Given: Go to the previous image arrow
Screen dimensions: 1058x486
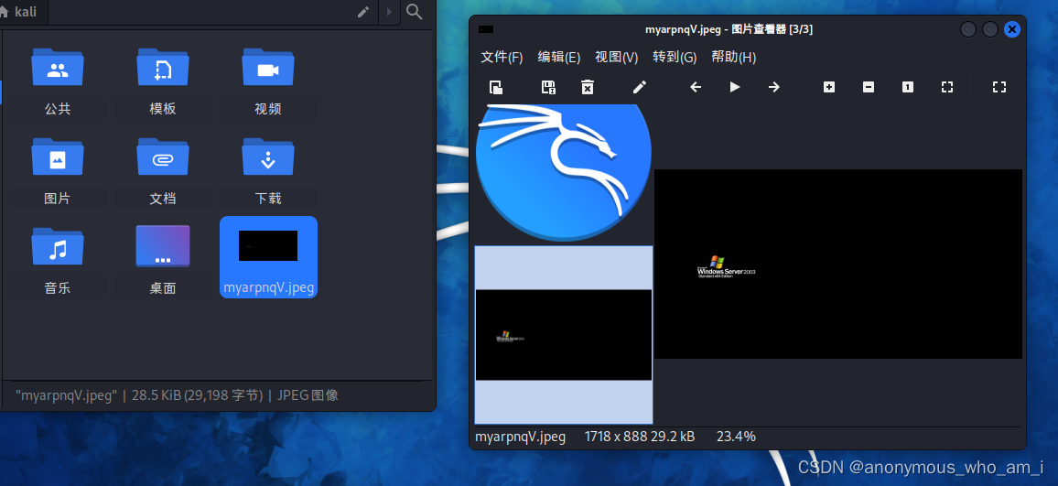Looking at the screenshot, I should [696, 87].
